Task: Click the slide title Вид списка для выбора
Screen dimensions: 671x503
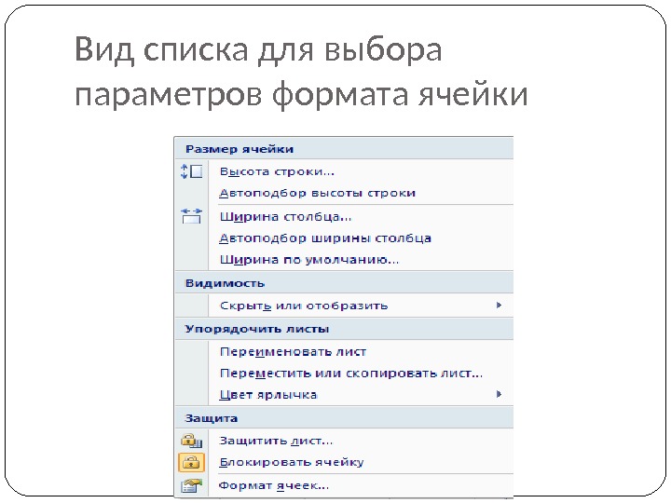Action: 258,49
